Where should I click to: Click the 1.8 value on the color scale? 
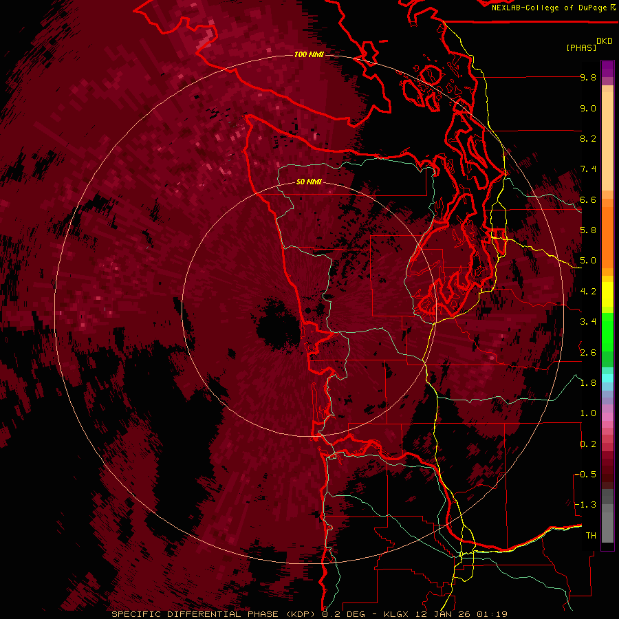click(588, 383)
